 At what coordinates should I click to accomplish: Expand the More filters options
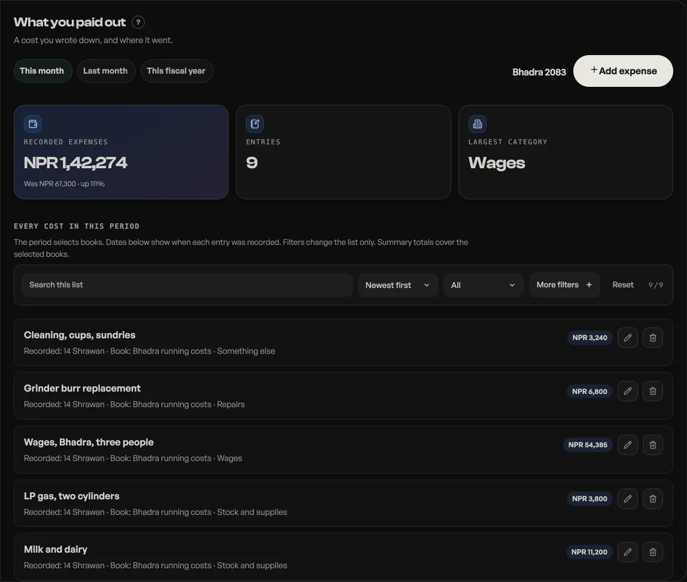(564, 285)
